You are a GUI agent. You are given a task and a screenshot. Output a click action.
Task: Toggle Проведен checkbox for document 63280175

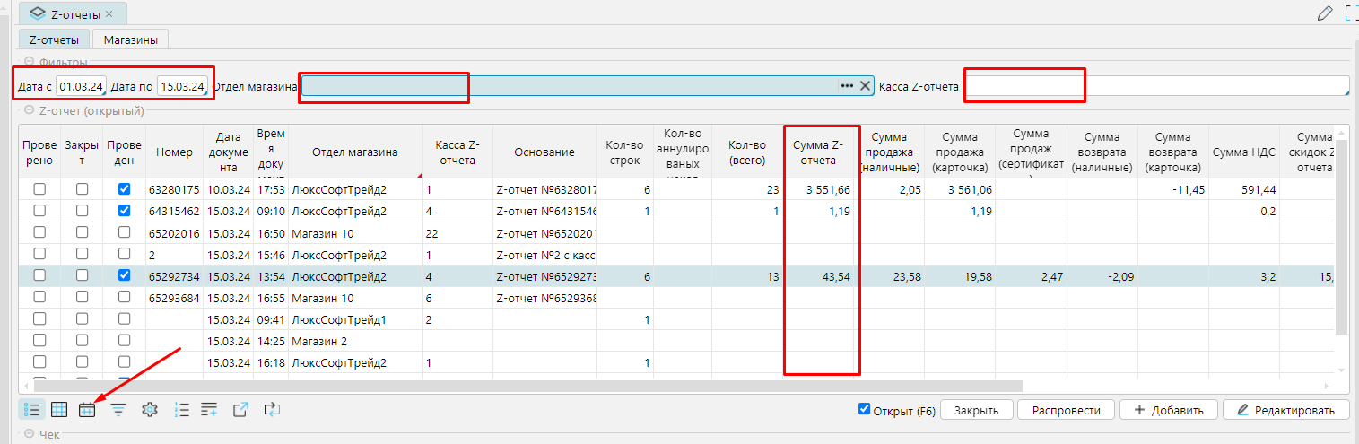[x=125, y=189]
